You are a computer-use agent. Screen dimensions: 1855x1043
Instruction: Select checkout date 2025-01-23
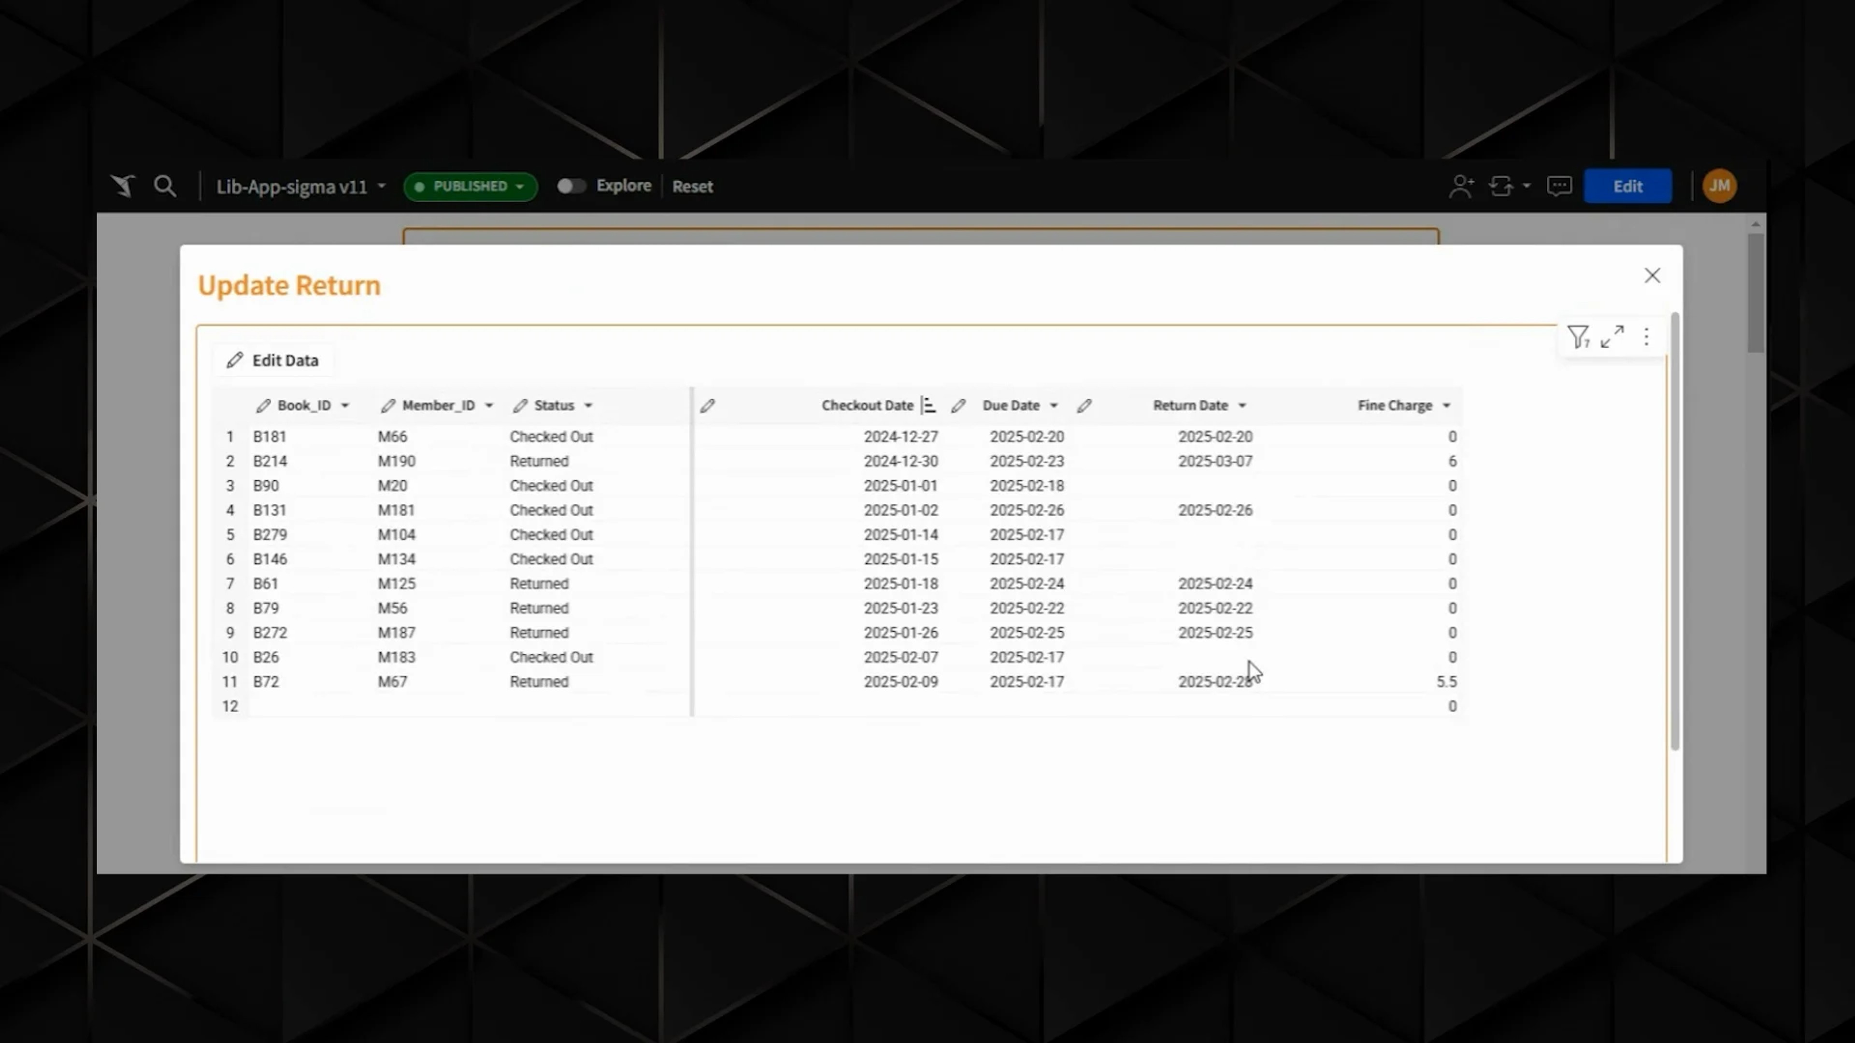click(x=901, y=608)
